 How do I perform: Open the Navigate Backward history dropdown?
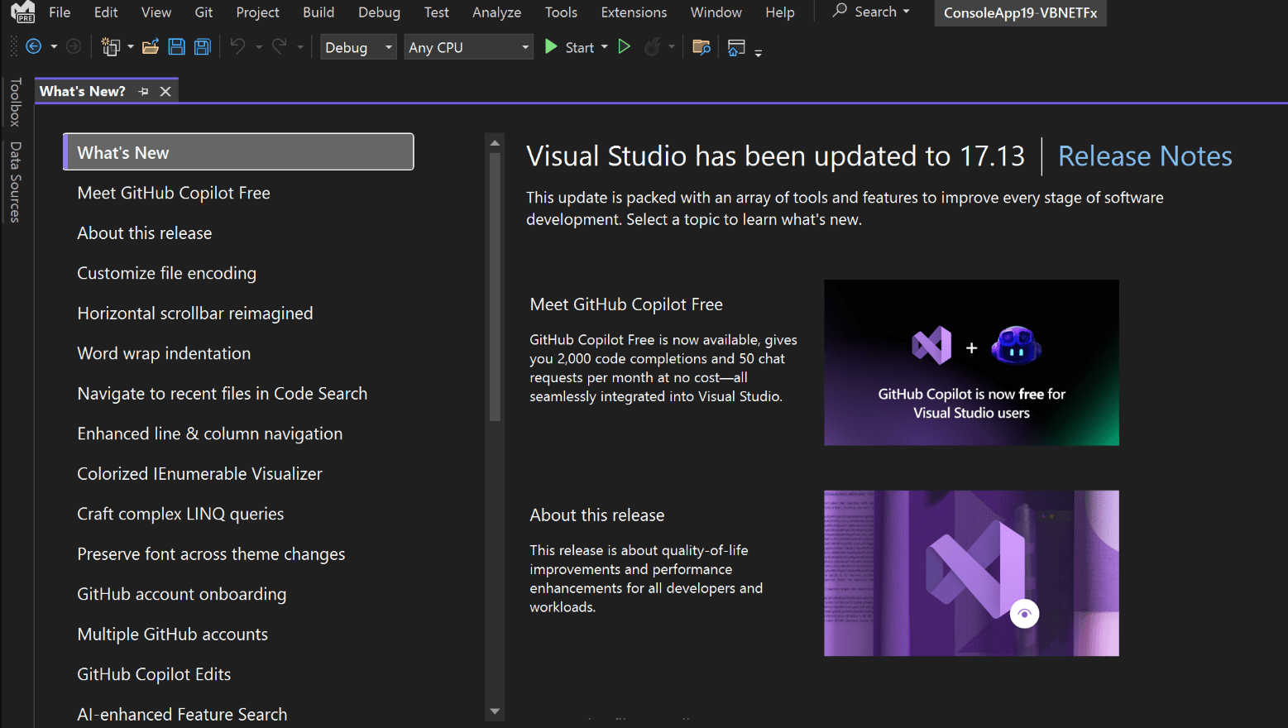click(54, 47)
